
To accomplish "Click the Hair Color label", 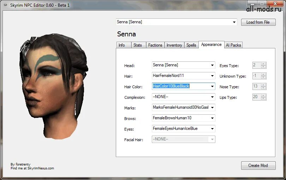I will coord(133,87).
